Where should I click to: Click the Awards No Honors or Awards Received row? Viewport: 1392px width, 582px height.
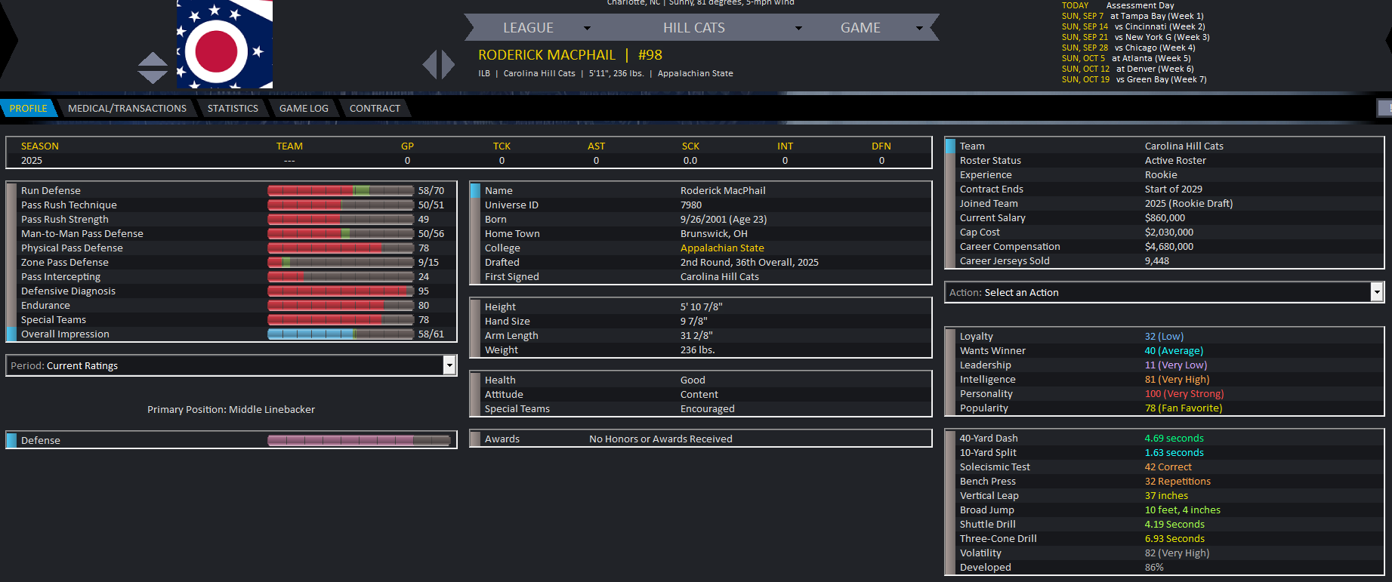click(x=701, y=439)
